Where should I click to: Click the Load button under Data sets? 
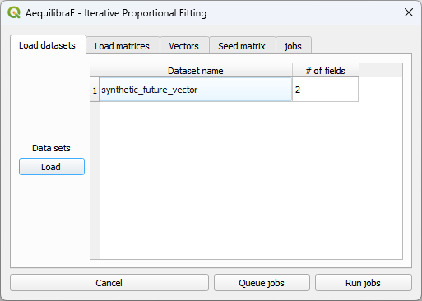click(x=52, y=167)
